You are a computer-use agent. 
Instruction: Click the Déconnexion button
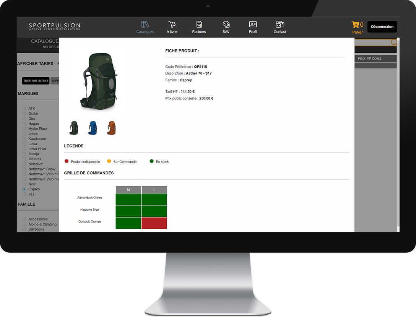(382, 27)
